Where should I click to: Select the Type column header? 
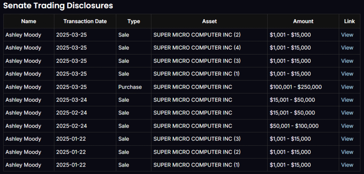[x=134, y=21]
